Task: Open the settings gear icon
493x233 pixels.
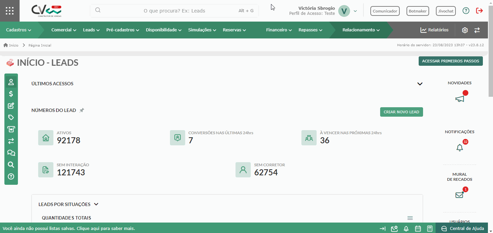Action: (465, 30)
